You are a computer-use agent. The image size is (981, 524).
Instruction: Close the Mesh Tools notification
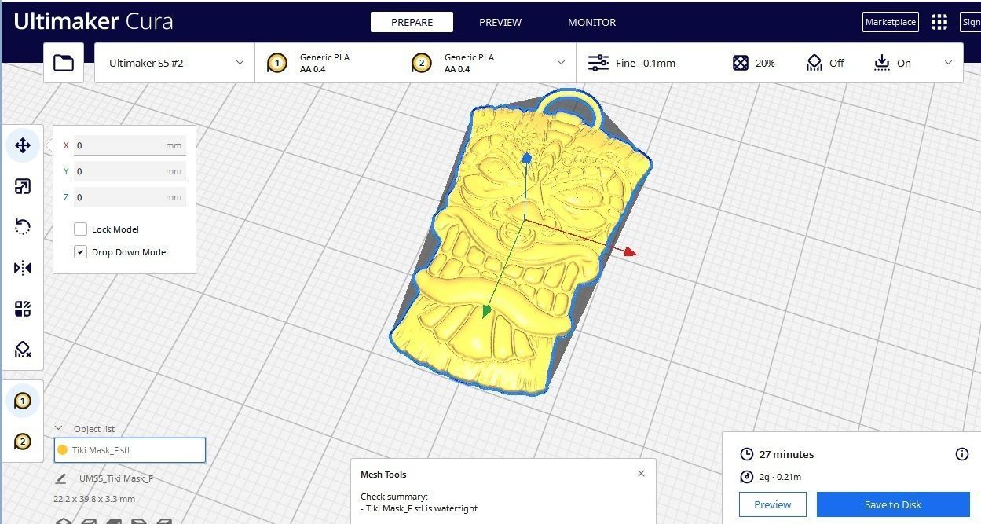641,473
